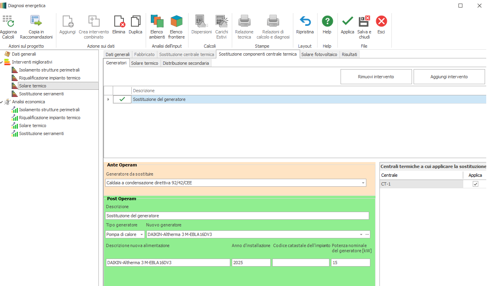Click the Ripristina layout icon
This screenshot has width=489, height=286.
pyautogui.click(x=305, y=22)
